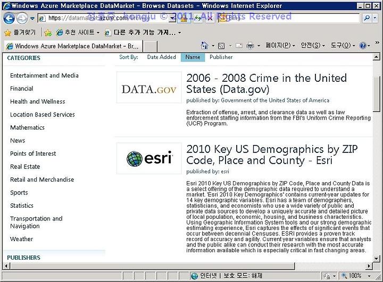
Task: Open the 안전(S) menu
Action: [x=313, y=45]
